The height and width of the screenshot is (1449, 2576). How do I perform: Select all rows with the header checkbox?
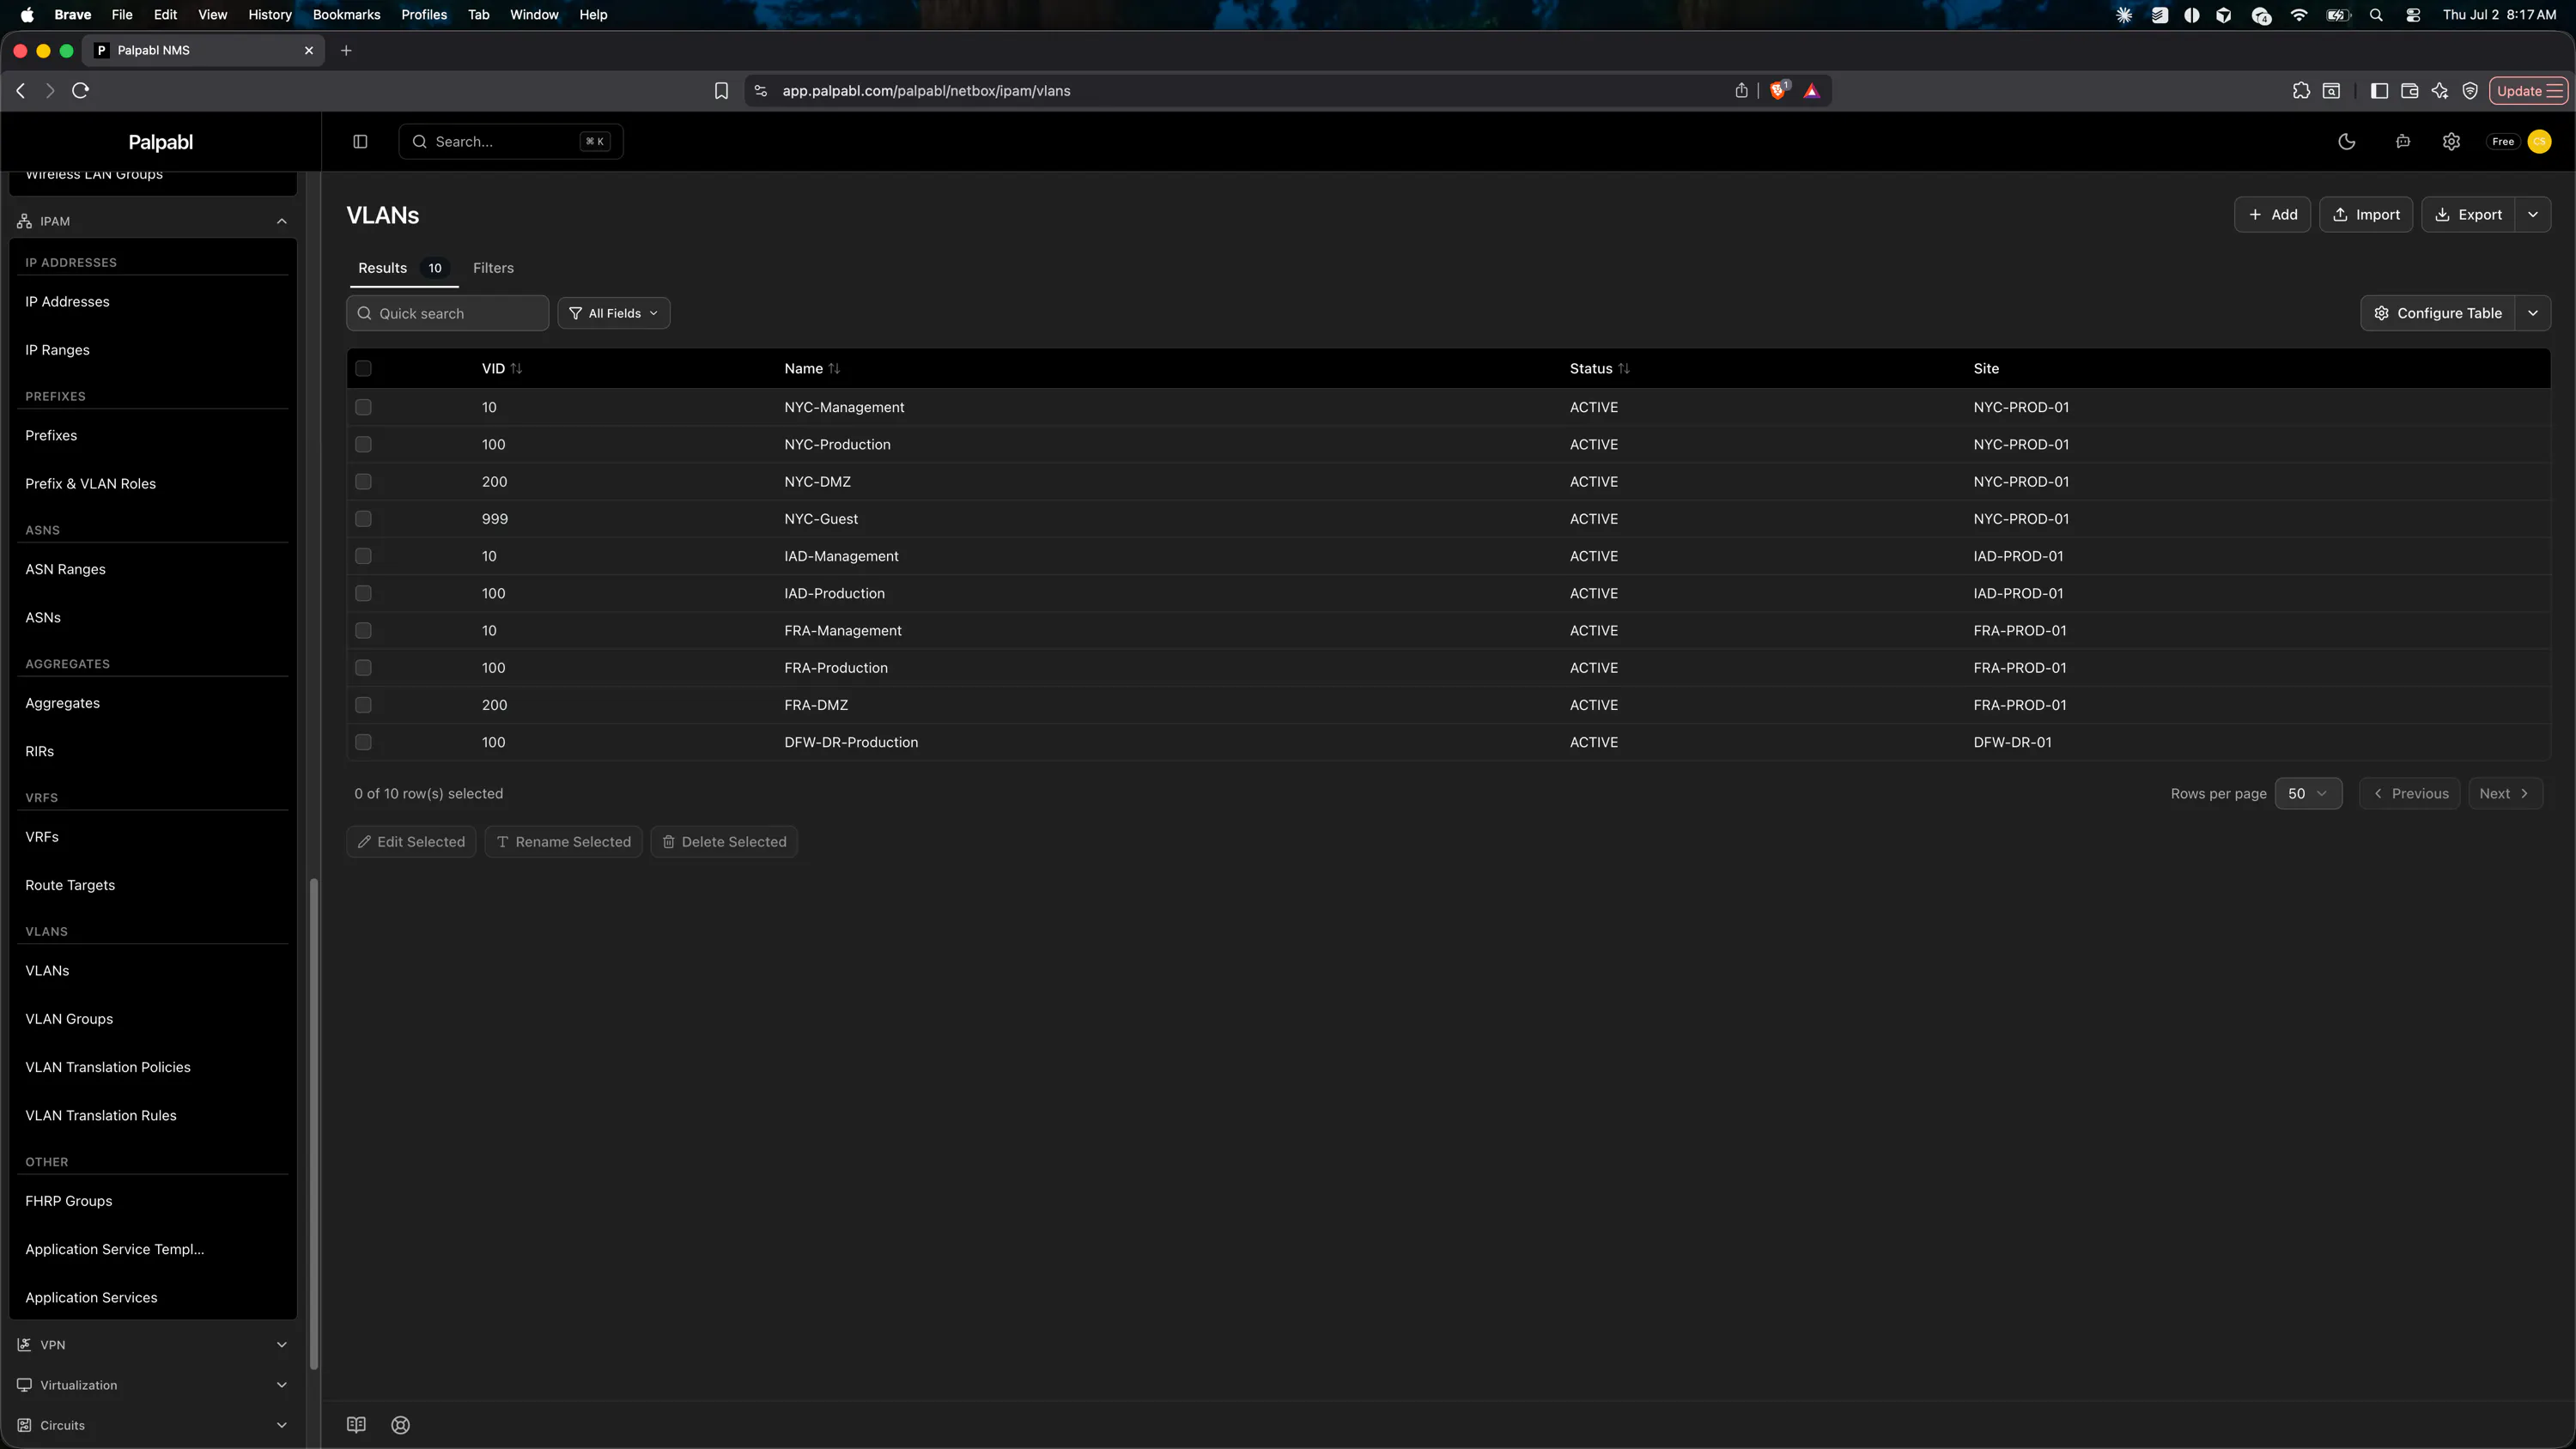click(363, 368)
